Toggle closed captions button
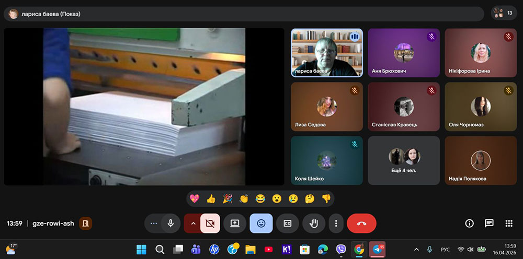This screenshot has height=259, width=523. pos(287,223)
